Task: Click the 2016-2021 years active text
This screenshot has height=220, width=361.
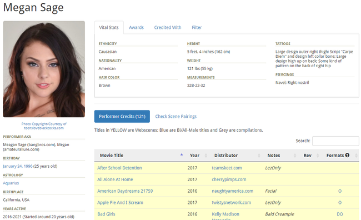Action: [38, 217]
